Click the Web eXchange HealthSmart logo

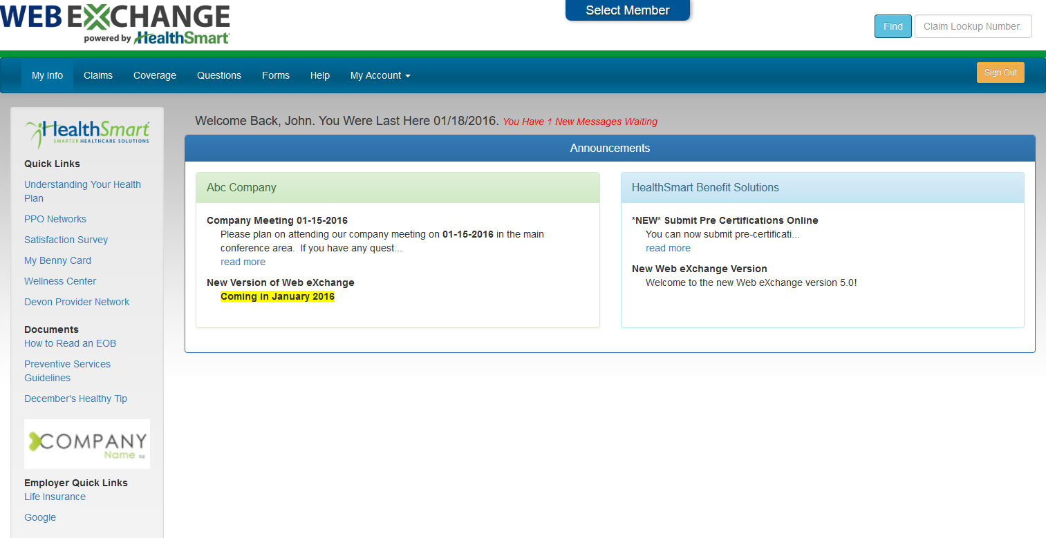[115, 25]
